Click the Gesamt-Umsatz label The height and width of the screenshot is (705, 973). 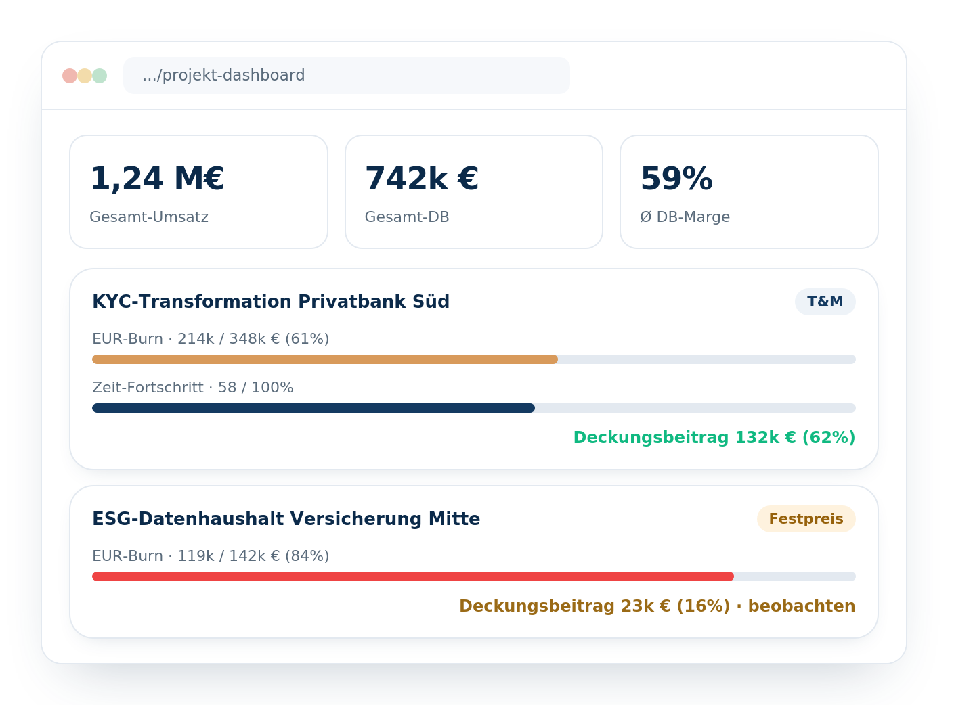[149, 217]
